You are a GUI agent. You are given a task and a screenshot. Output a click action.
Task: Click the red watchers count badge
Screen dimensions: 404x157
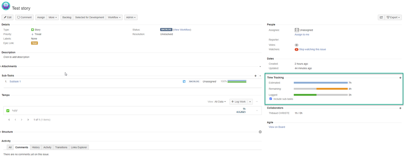tap(297, 49)
